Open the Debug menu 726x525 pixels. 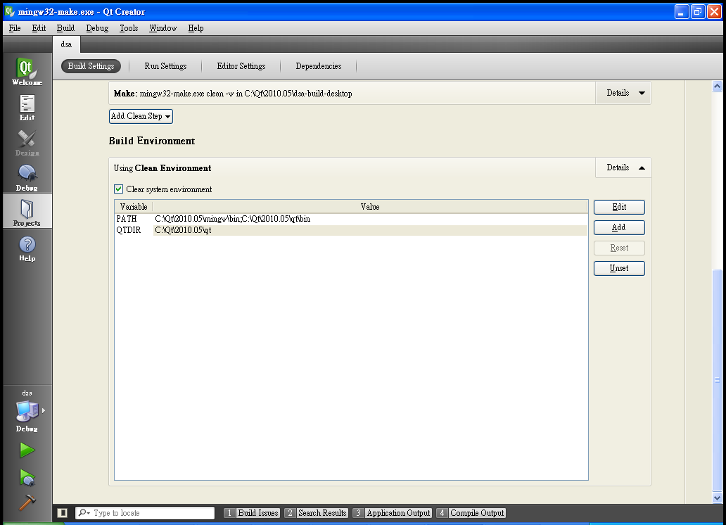[x=97, y=28]
